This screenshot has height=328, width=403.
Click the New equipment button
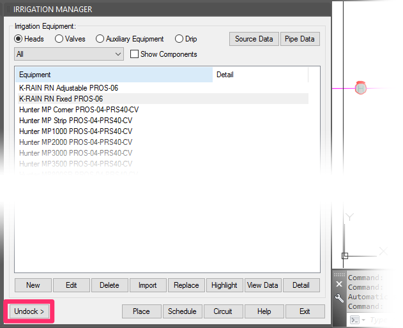[x=33, y=285]
